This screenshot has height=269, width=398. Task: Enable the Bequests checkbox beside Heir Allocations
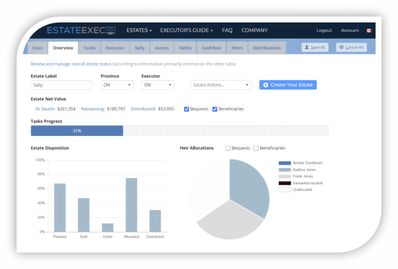(228, 148)
